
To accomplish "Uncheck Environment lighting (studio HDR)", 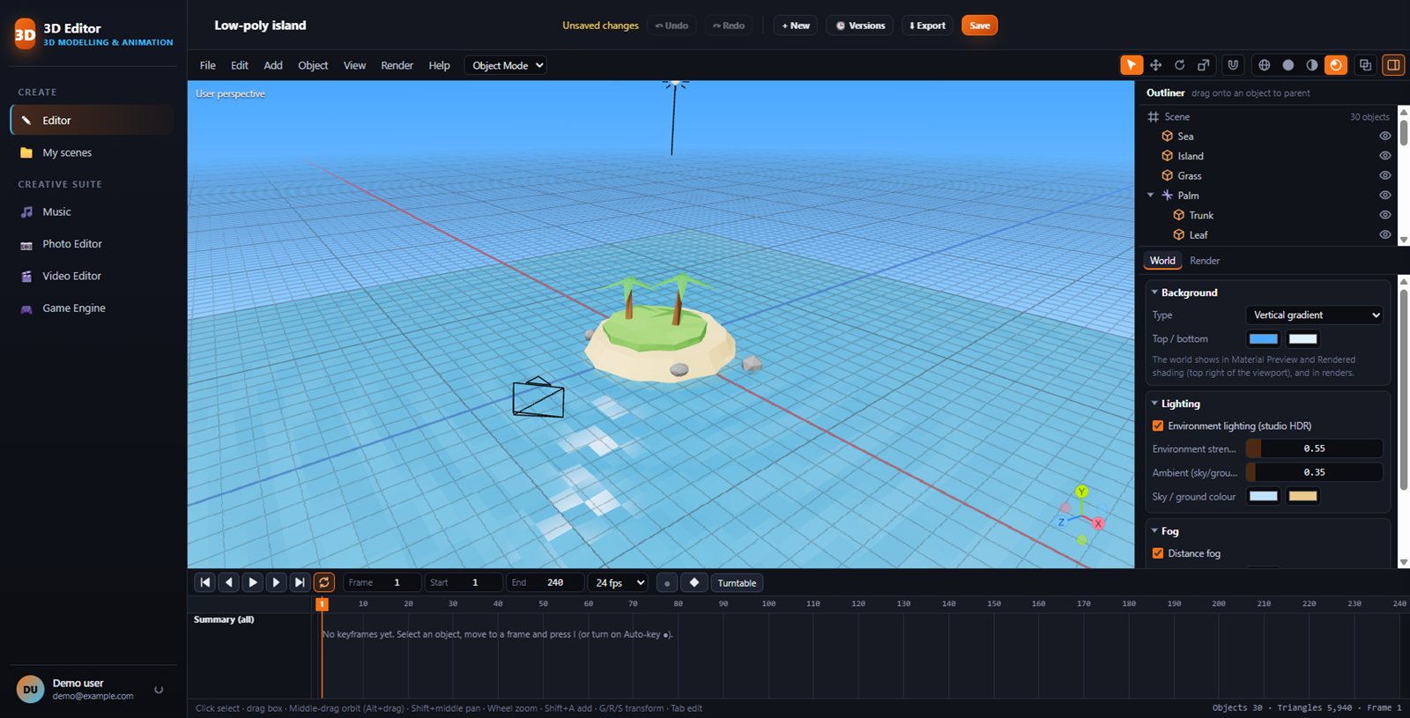I will [1158, 426].
